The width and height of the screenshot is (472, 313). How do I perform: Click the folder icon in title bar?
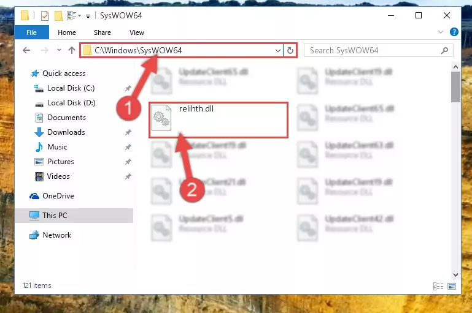click(x=25, y=15)
